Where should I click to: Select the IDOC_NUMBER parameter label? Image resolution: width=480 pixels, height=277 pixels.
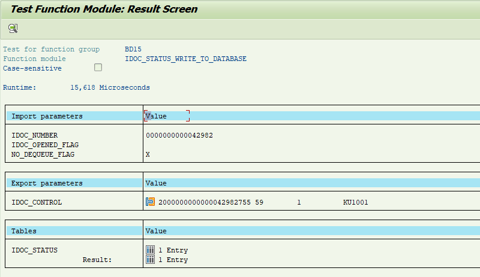34,135
